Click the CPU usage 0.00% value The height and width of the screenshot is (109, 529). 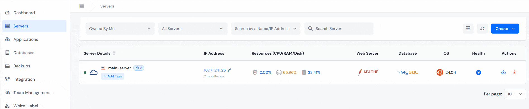point(265,72)
